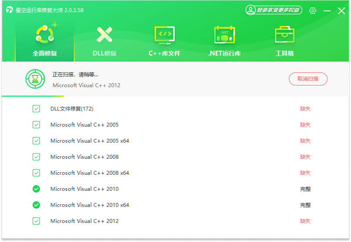This screenshot has height=242, width=351.
Task: Select DLL文件修复(172) row text
Action: point(72,109)
